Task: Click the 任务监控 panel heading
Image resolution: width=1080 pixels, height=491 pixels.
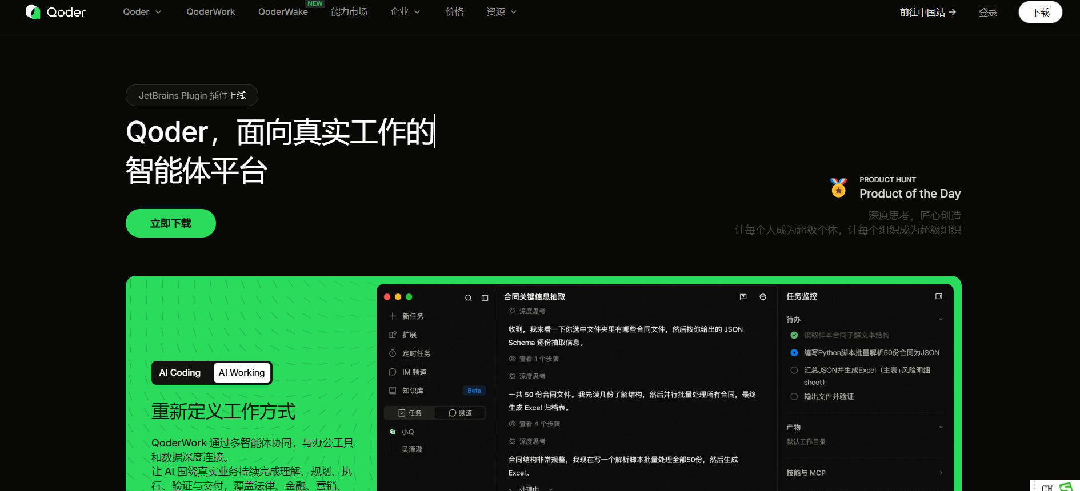Action: tap(802, 296)
